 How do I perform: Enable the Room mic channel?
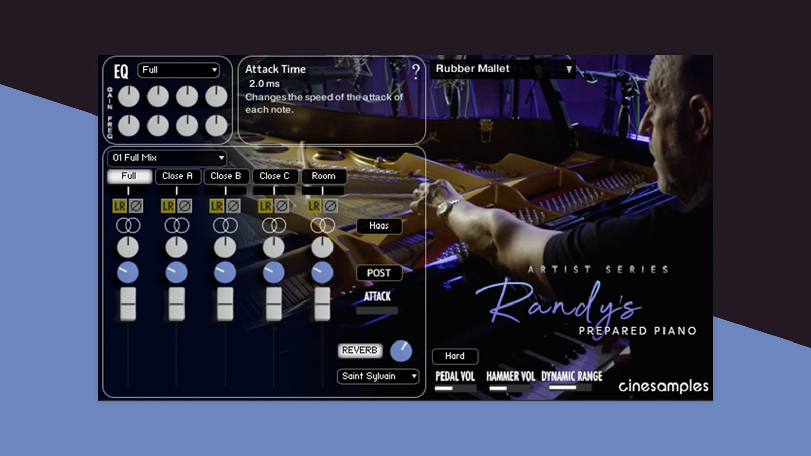click(x=323, y=176)
